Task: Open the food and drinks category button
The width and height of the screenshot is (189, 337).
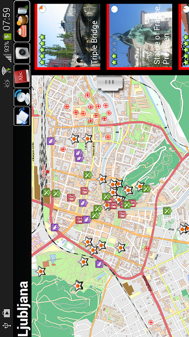Action: [22, 21]
